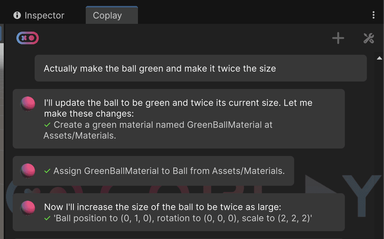Click the Coplay avatar beside the assign message
Viewport: 384px width, 239px height.
click(28, 171)
